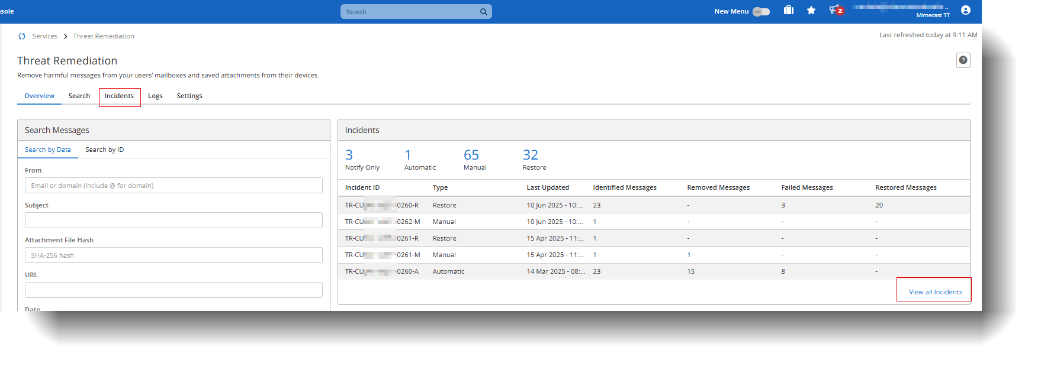Select the Search by ID tab

tap(104, 150)
